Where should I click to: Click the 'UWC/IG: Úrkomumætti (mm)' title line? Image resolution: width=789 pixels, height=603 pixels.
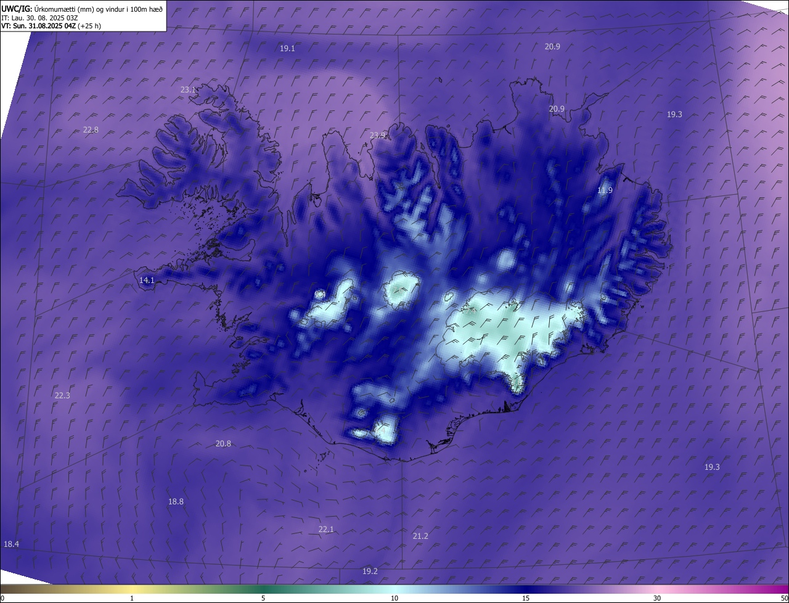click(82, 9)
